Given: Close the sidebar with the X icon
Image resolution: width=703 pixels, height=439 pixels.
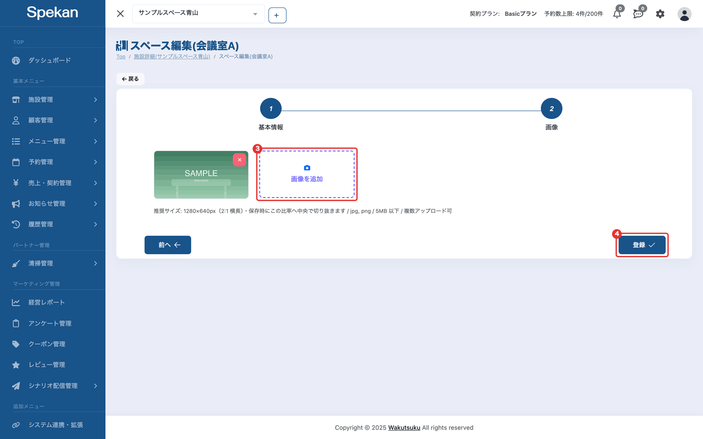Looking at the screenshot, I should click(120, 14).
